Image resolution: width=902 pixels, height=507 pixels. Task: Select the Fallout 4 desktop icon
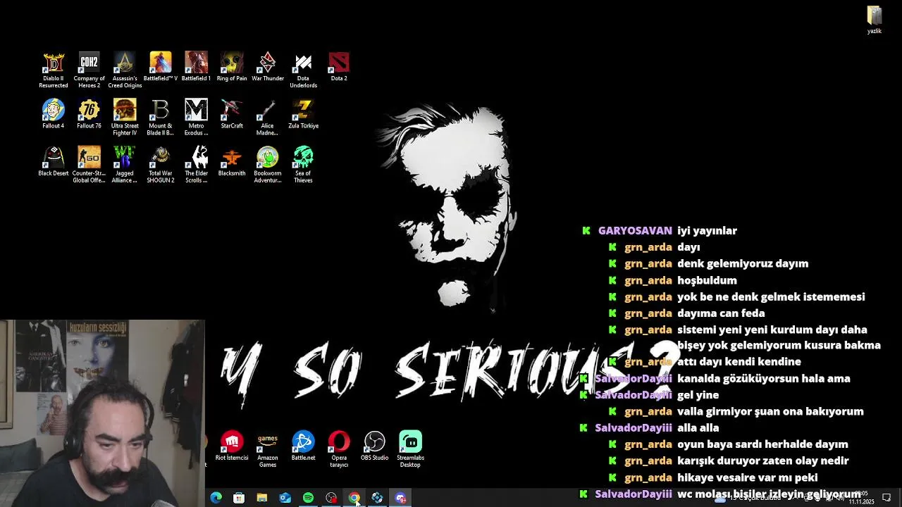(54, 114)
